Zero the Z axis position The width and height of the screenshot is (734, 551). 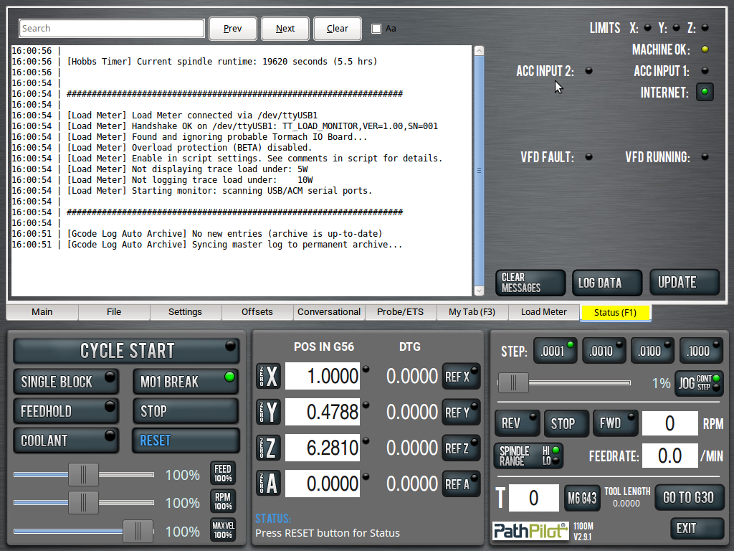point(269,448)
